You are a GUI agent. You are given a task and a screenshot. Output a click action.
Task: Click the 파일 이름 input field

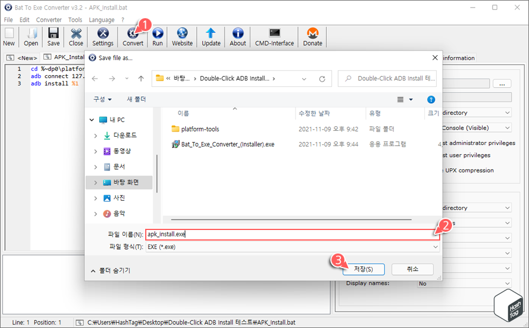point(293,234)
